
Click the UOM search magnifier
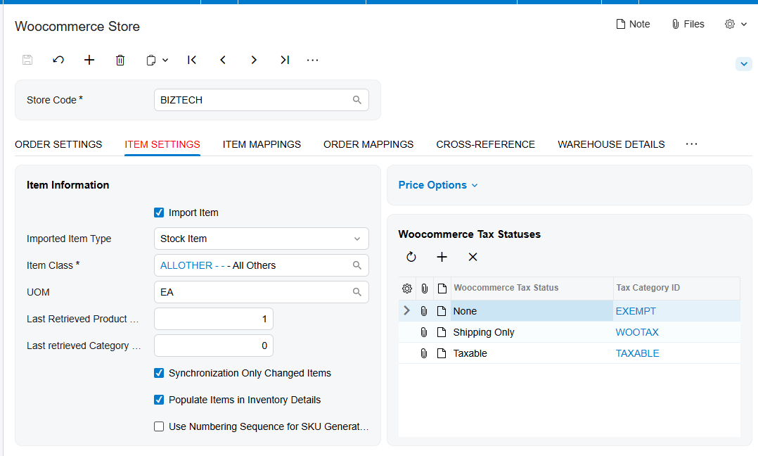coord(357,292)
